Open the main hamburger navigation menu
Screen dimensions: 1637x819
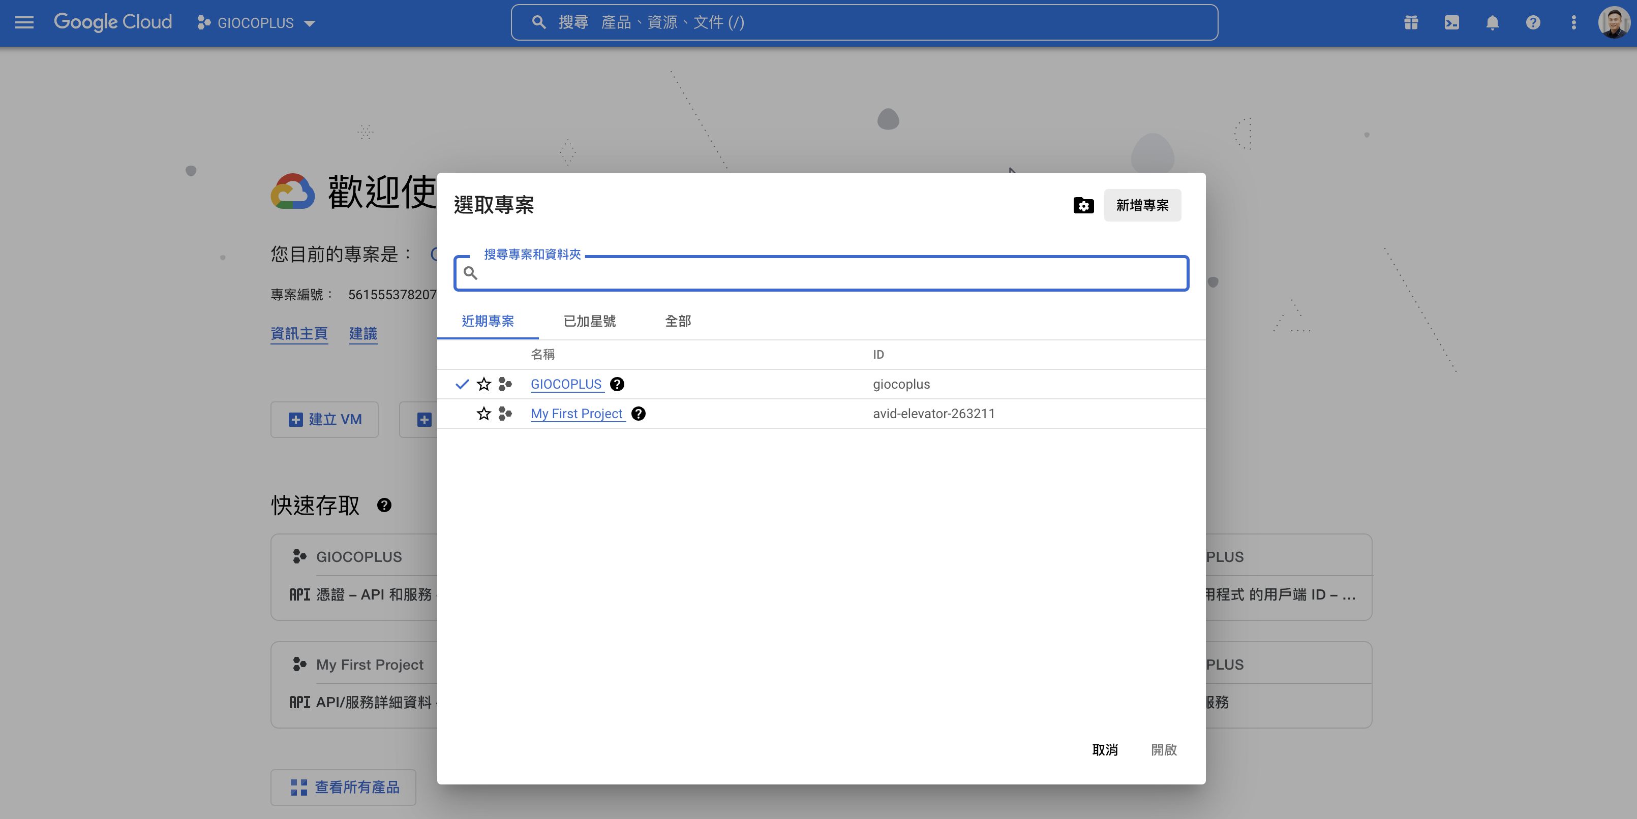tap(24, 23)
